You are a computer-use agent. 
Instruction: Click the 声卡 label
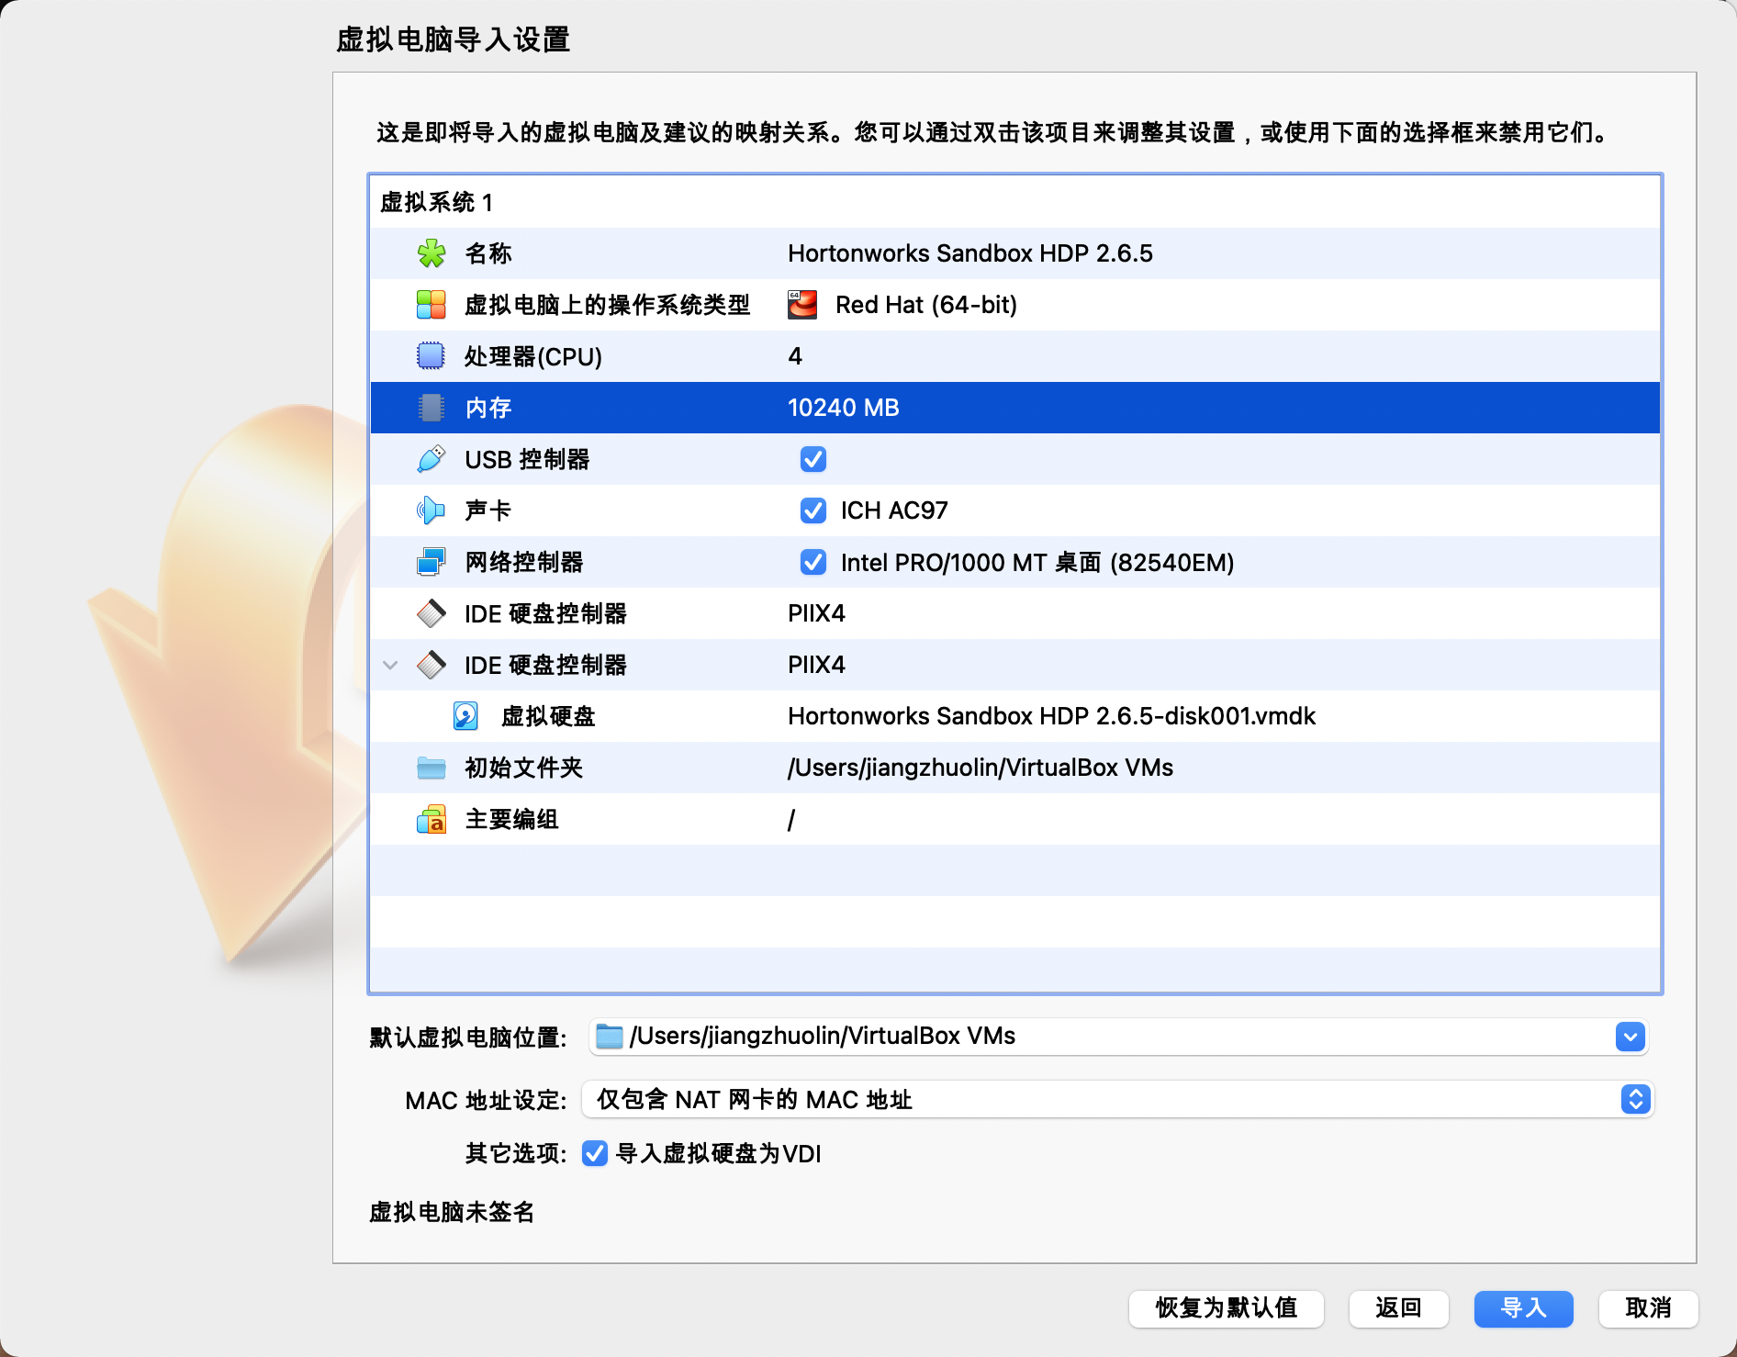(488, 510)
